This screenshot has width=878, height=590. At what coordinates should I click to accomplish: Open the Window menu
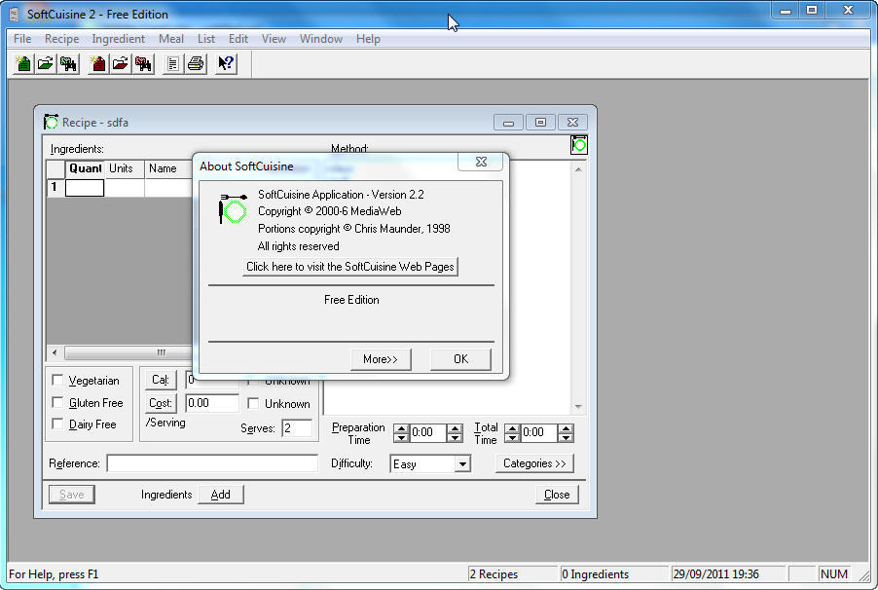(321, 39)
